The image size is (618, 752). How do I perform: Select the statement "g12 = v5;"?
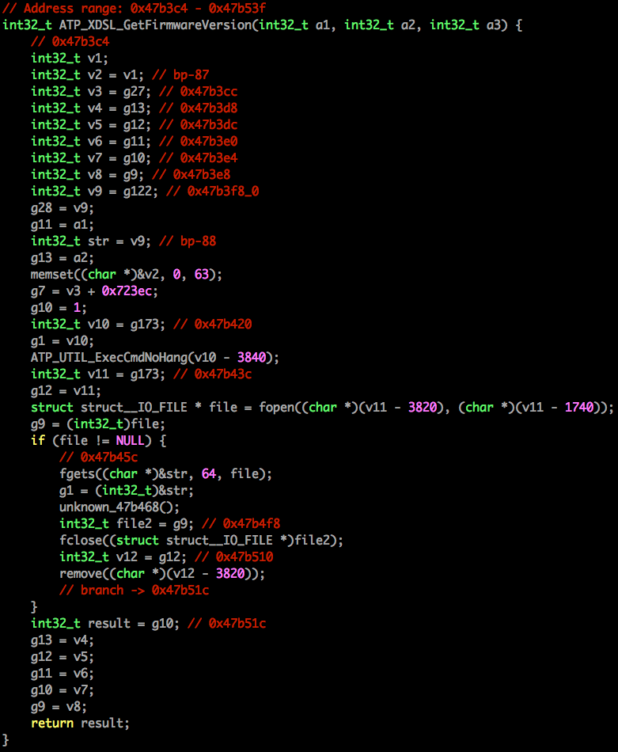pos(63,656)
